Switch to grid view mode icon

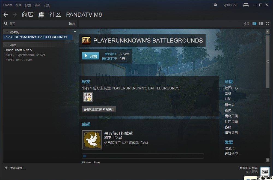(268, 23)
